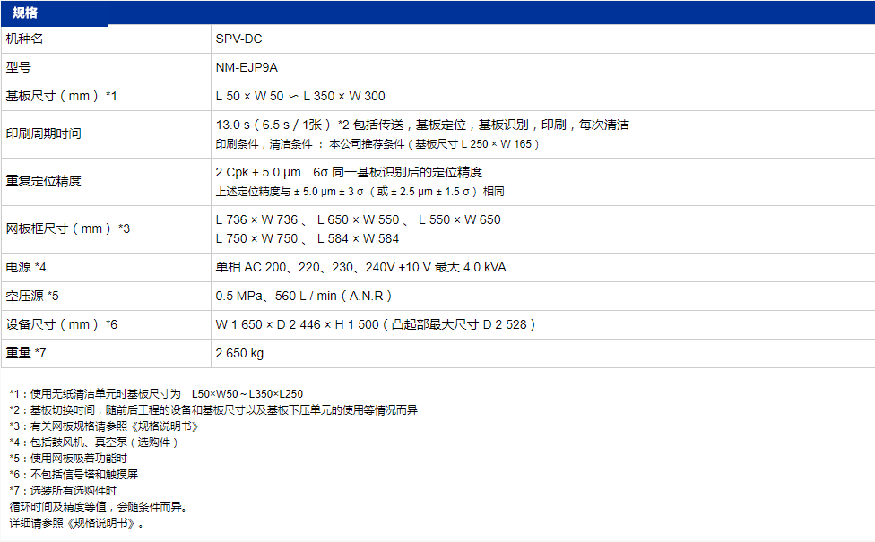The width and height of the screenshot is (875, 542).
Task: Click footnote *7 about 选装所有选购件
Action: pos(63,491)
